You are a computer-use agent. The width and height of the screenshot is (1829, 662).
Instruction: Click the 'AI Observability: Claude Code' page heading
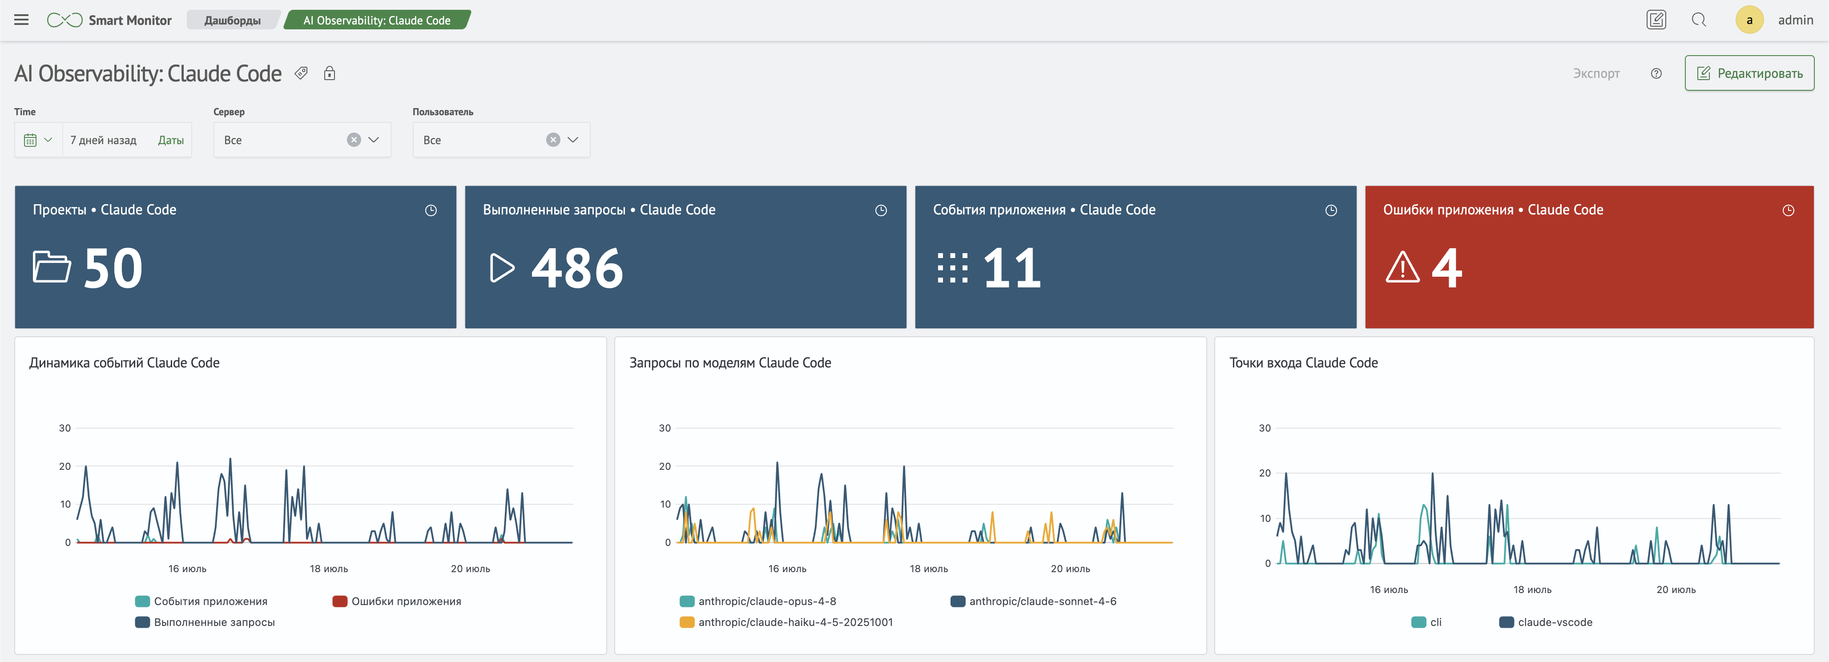148,73
